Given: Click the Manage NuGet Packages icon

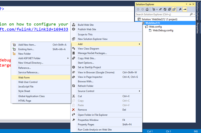Looking at the screenshot, I should point(74,53).
